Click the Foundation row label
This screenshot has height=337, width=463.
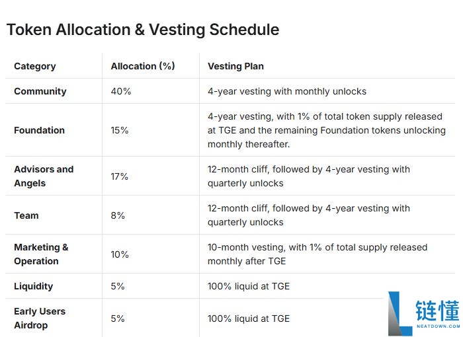[40, 130]
